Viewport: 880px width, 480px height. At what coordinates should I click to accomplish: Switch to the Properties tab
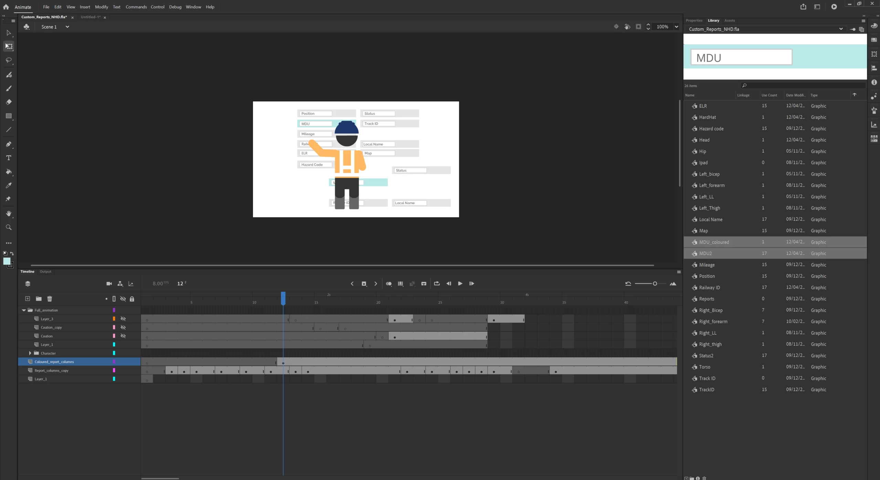coord(694,21)
